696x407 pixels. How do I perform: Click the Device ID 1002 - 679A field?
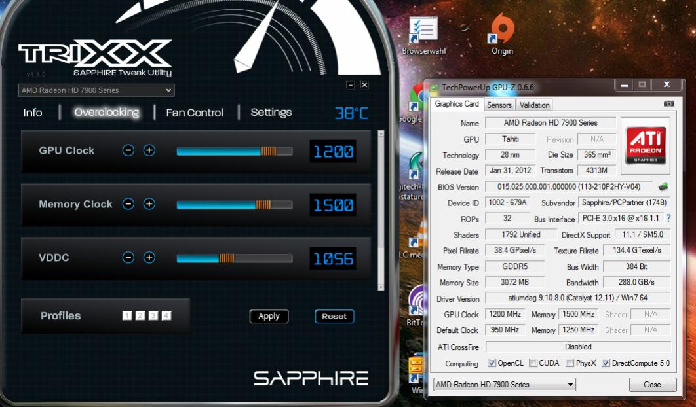point(507,203)
